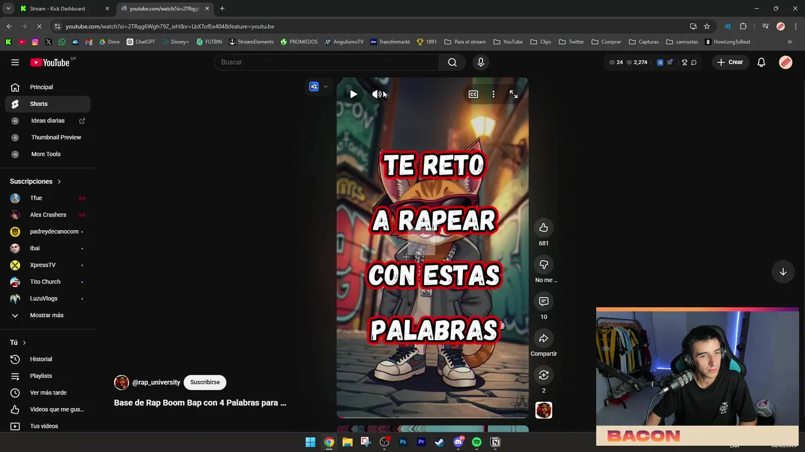
Task: Bookmark this page with the star
Action: tap(707, 26)
